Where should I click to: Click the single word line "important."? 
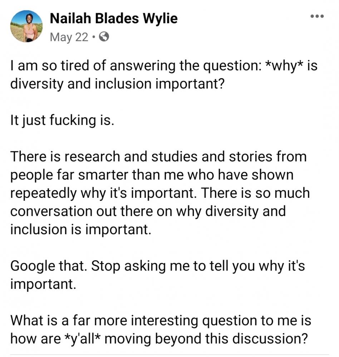43,284
